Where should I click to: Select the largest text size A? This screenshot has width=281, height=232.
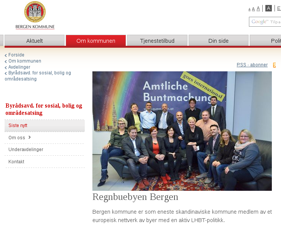coord(258,9)
